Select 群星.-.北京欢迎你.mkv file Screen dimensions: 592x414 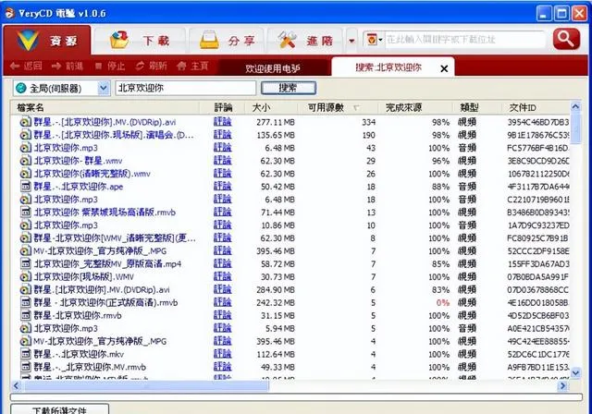[x=79, y=355]
